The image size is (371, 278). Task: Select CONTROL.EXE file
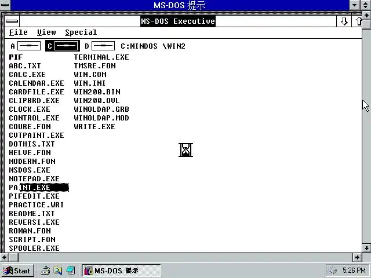(x=34, y=118)
